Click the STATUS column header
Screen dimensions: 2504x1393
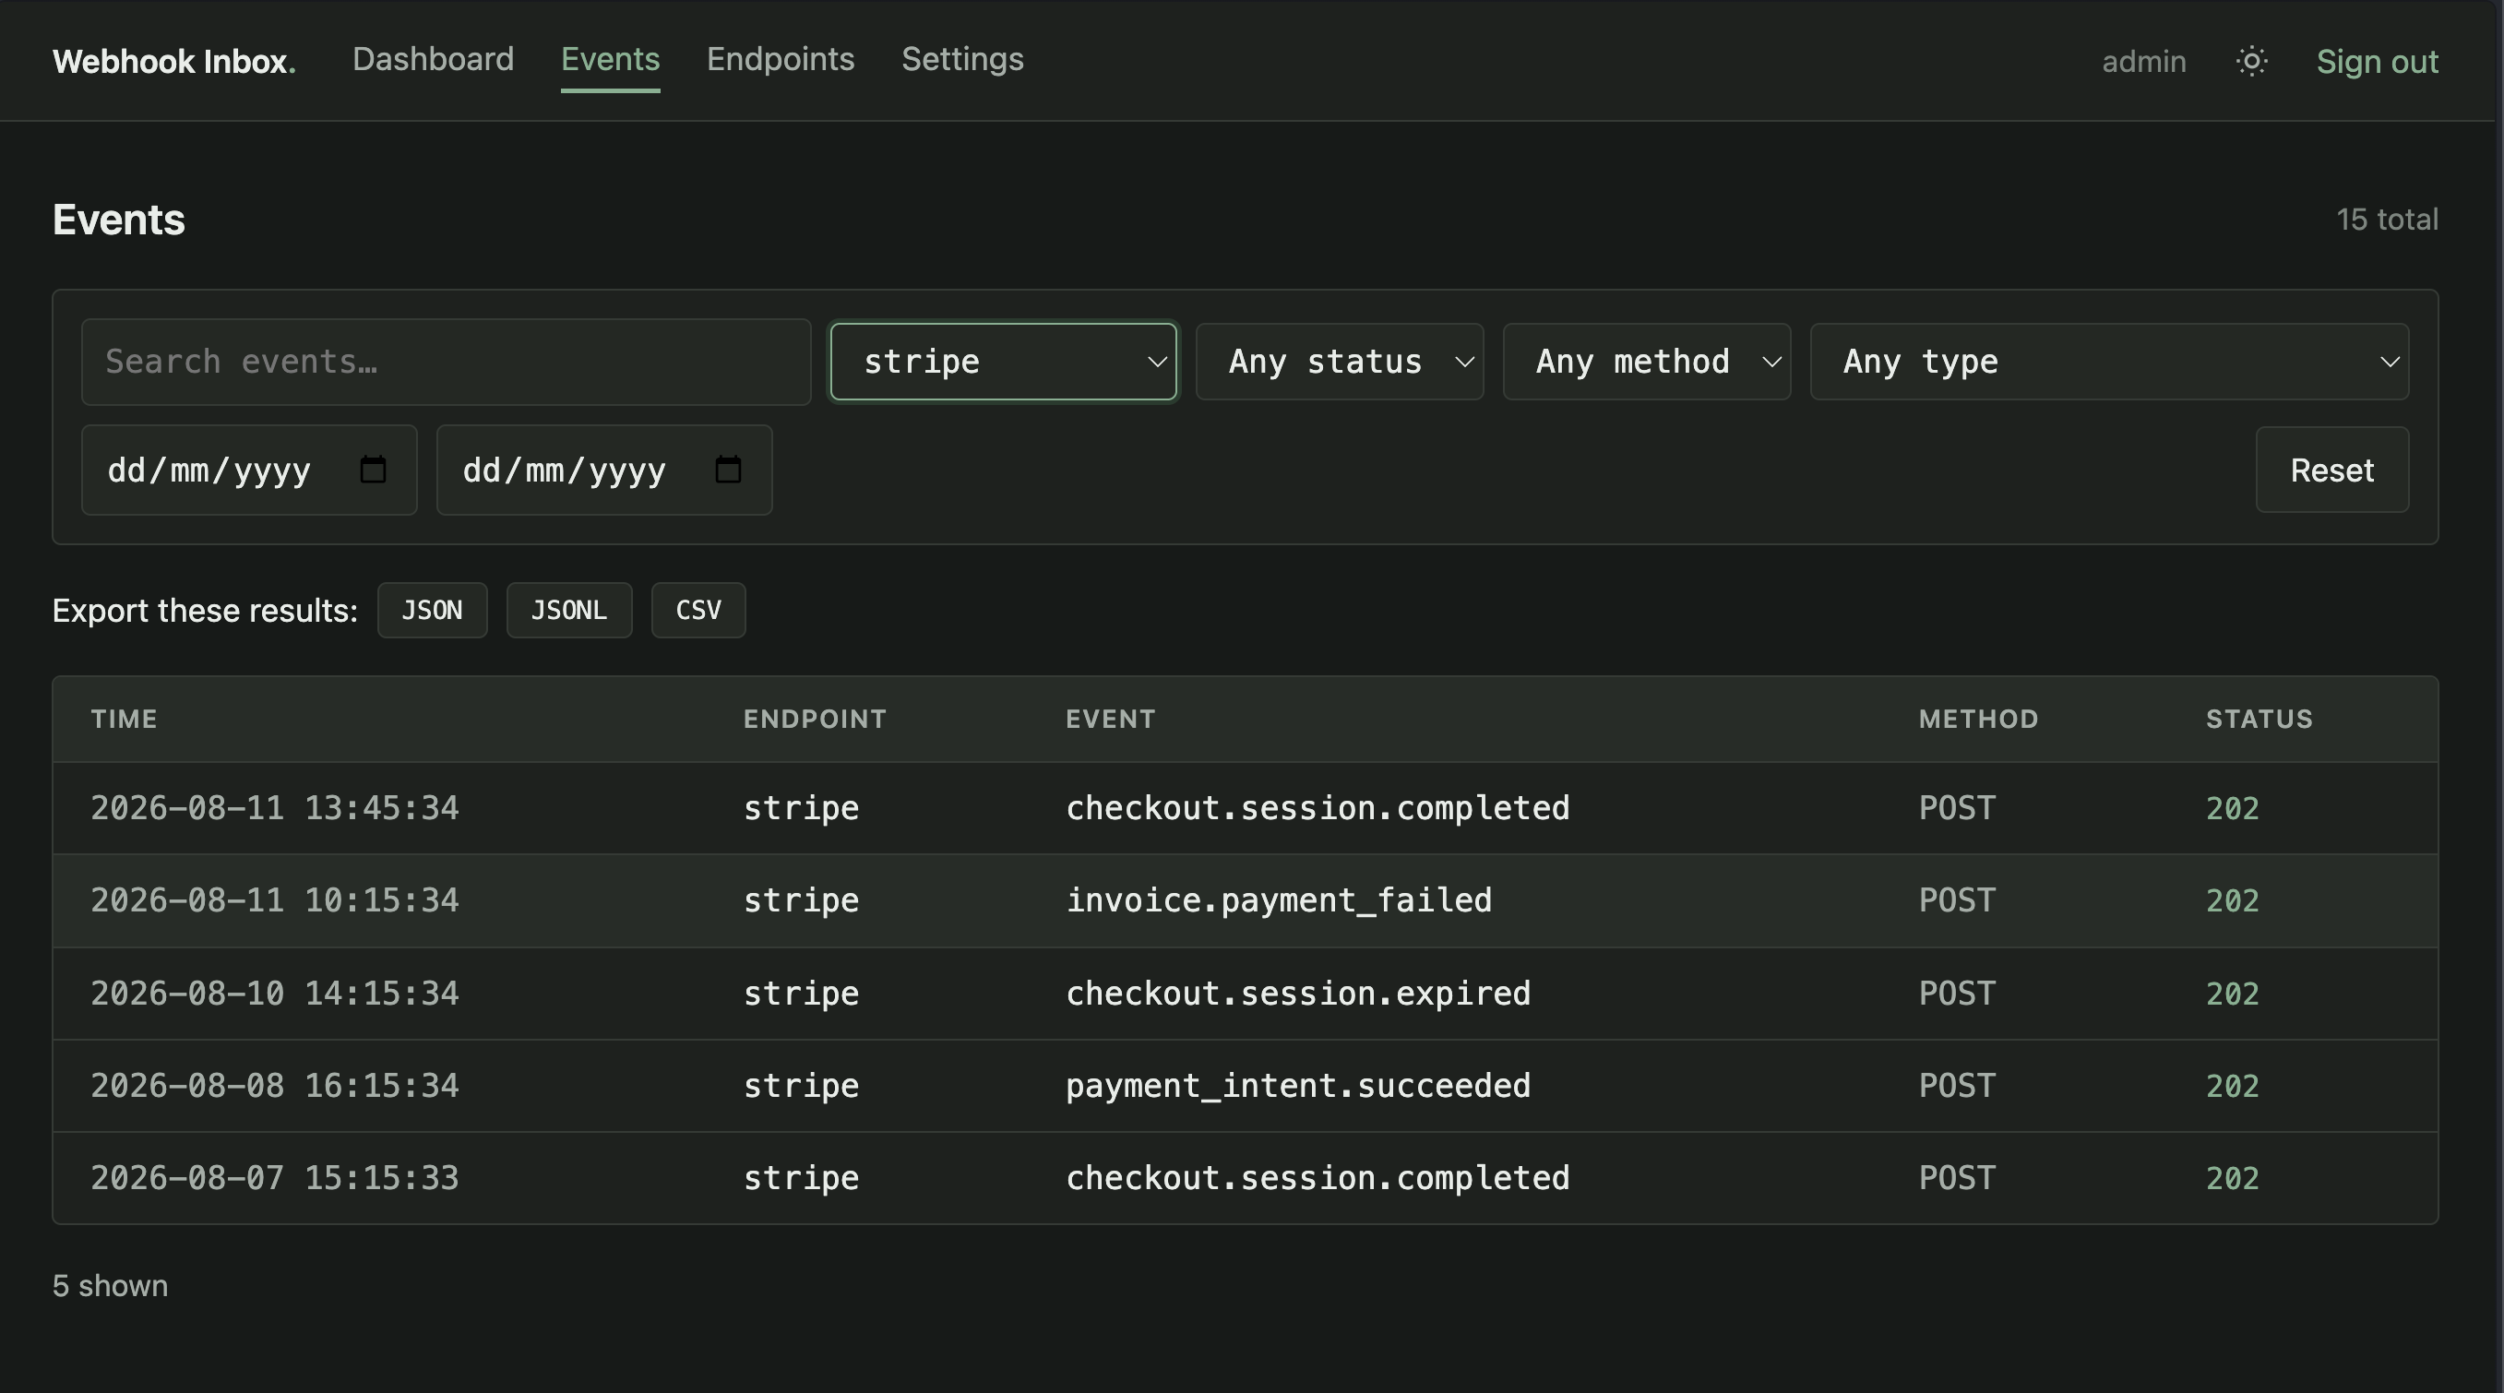click(2259, 720)
